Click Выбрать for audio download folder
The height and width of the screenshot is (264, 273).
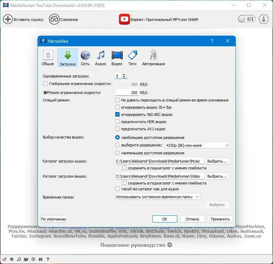pos(217,161)
